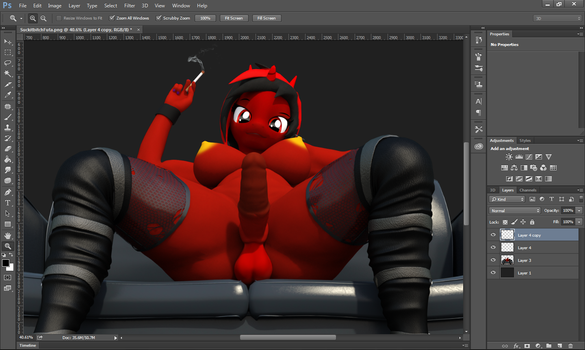Click the Zoom Out magnifier icon
Viewport: 585px width, 350px height.
[43, 18]
